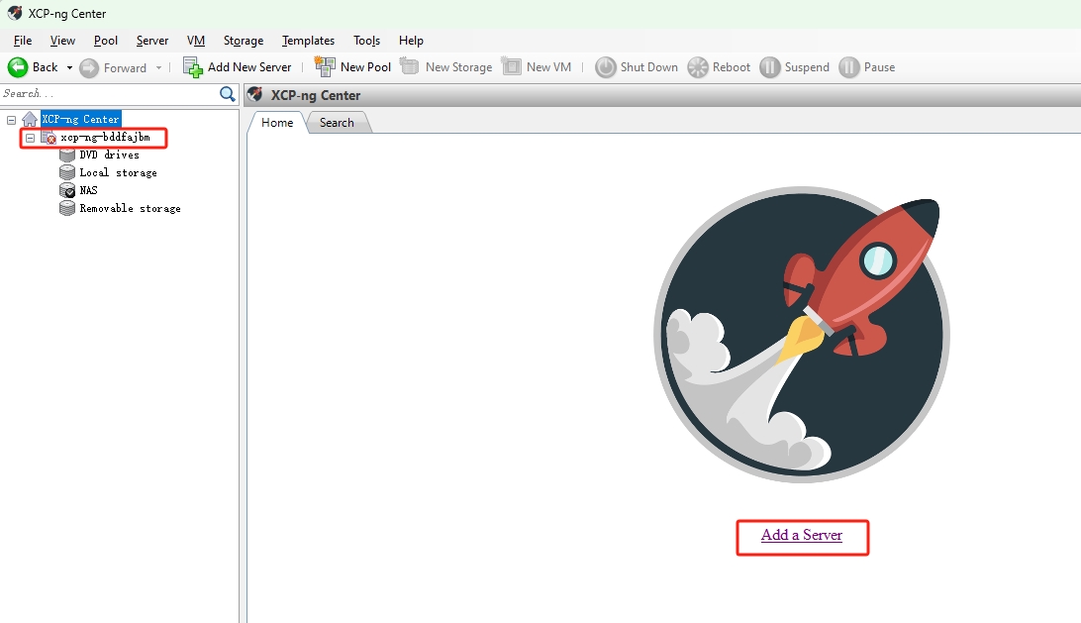The height and width of the screenshot is (623, 1081).
Task: Collapse the XCP-ng Center root node
Action: point(11,120)
